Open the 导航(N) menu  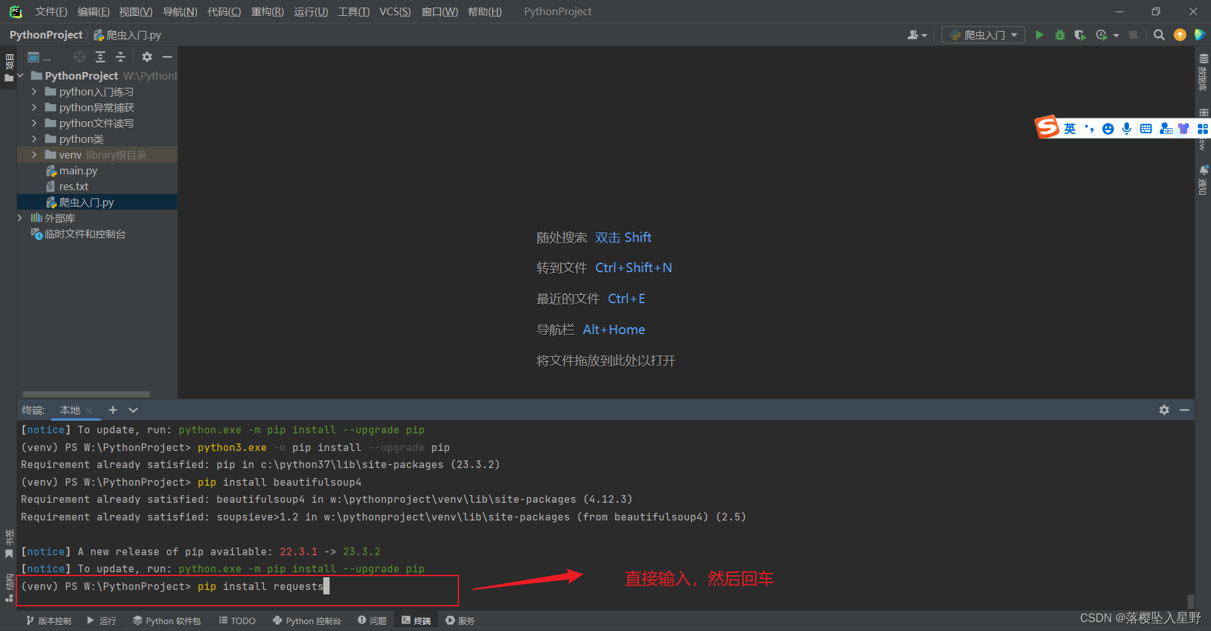[180, 11]
